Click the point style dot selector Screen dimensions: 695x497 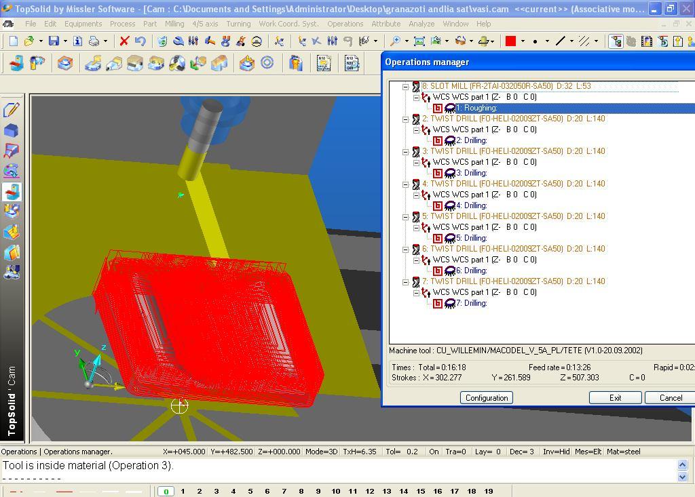(535, 41)
